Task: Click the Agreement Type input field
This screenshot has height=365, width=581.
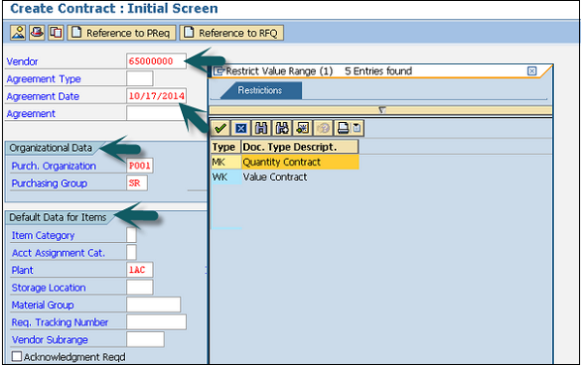Action: pyautogui.click(x=139, y=78)
